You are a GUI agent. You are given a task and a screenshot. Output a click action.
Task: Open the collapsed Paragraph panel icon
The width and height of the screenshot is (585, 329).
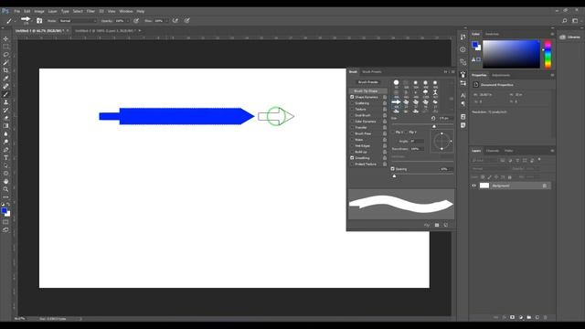[x=463, y=103]
